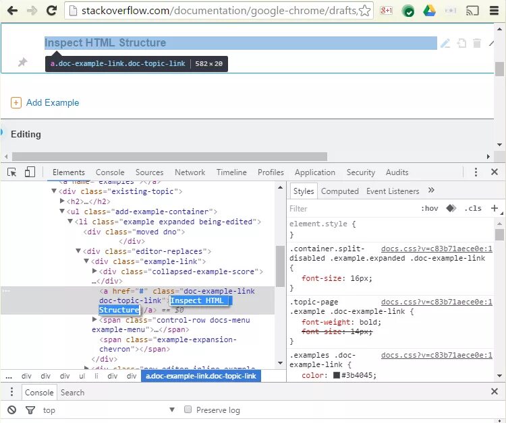Expand the h2 node
The height and width of the screenshot is (423, 506).
pyautogui.click(x=63, y=201)
